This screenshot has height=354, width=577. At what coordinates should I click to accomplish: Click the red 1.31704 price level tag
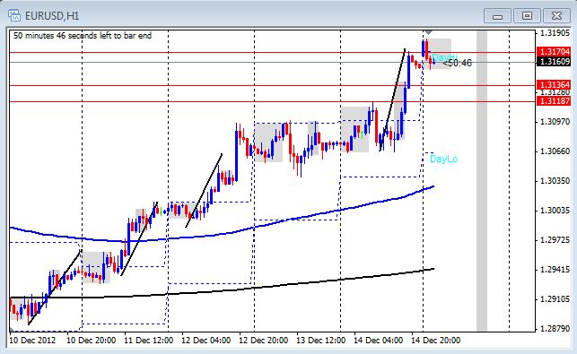pyautogui.click(x=554, y=52)
